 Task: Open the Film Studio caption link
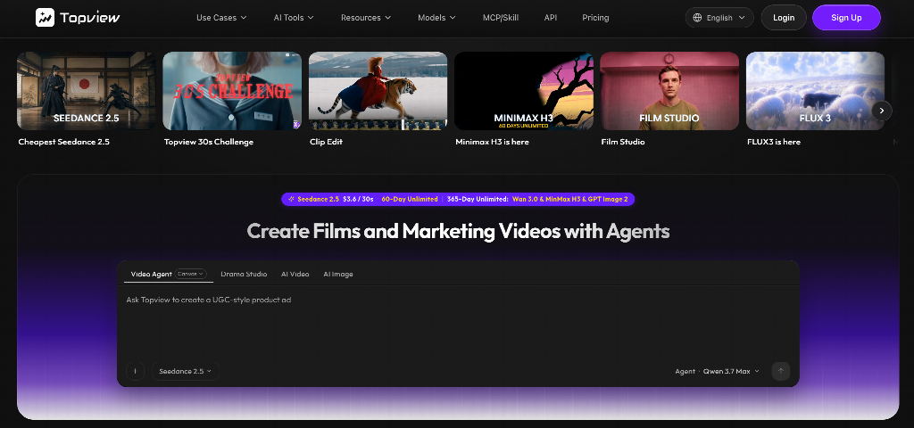click(x=622, y=142)
